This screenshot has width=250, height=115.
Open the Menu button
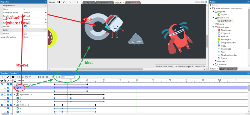click(x=52, y=2)
